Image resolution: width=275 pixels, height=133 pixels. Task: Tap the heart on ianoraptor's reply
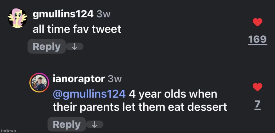(257, 87)
